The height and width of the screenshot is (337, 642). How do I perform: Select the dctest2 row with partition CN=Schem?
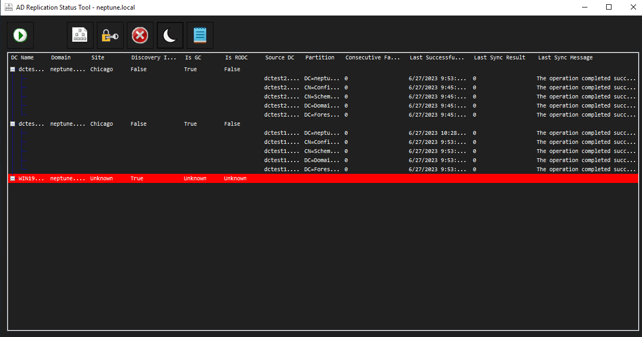[324, 97]
